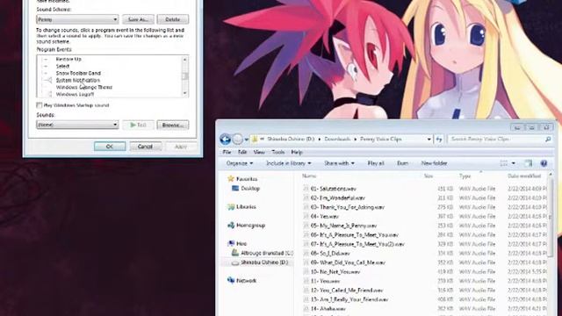Click the Shinobu Oshino D: drive icon
The image size is (562, 316).
[235, 262]
